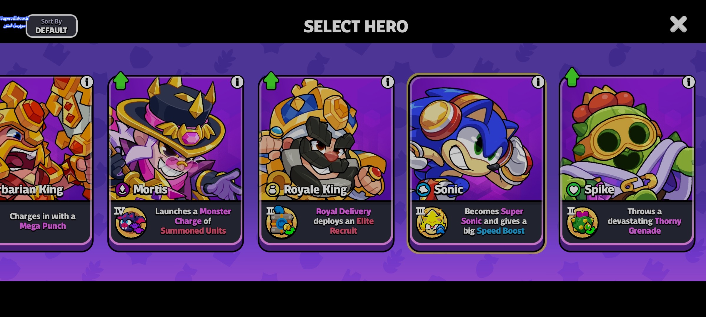Screen dimensions: 706x317
Task: Tap the green upgrade arrow on Spike
Action: (572, 77)
